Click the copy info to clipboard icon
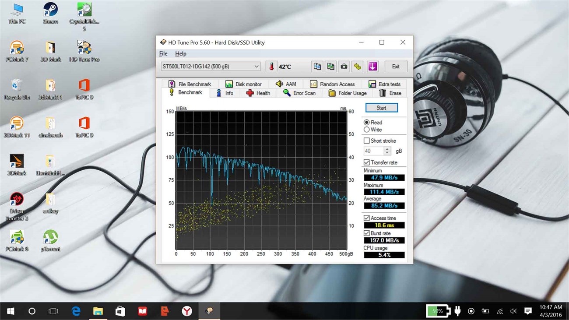This screenshot has height=320, width=569. pos(317,67)
